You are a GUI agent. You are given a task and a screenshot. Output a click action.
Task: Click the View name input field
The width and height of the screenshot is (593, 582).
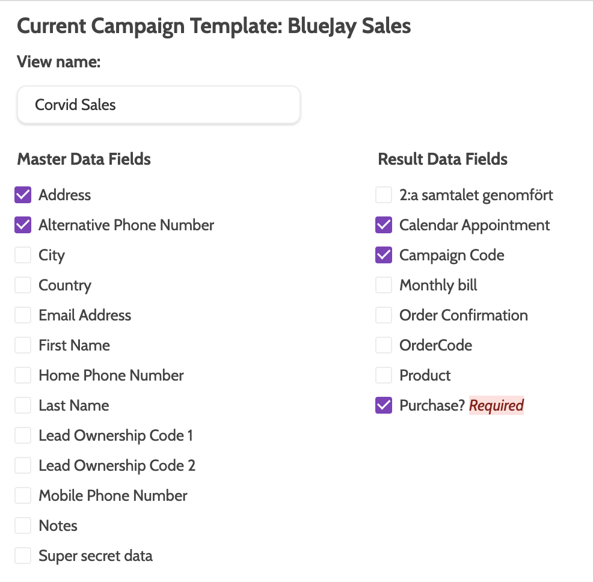click(x=158, y=105)
